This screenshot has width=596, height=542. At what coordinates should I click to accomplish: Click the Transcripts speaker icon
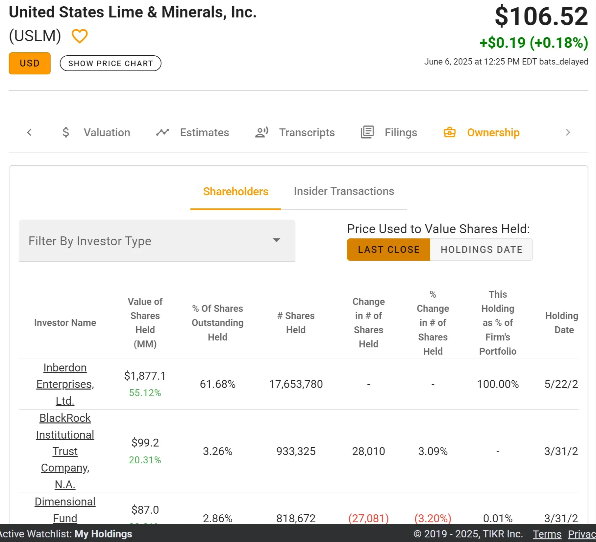pyautogui.click(x=262, y=132)
